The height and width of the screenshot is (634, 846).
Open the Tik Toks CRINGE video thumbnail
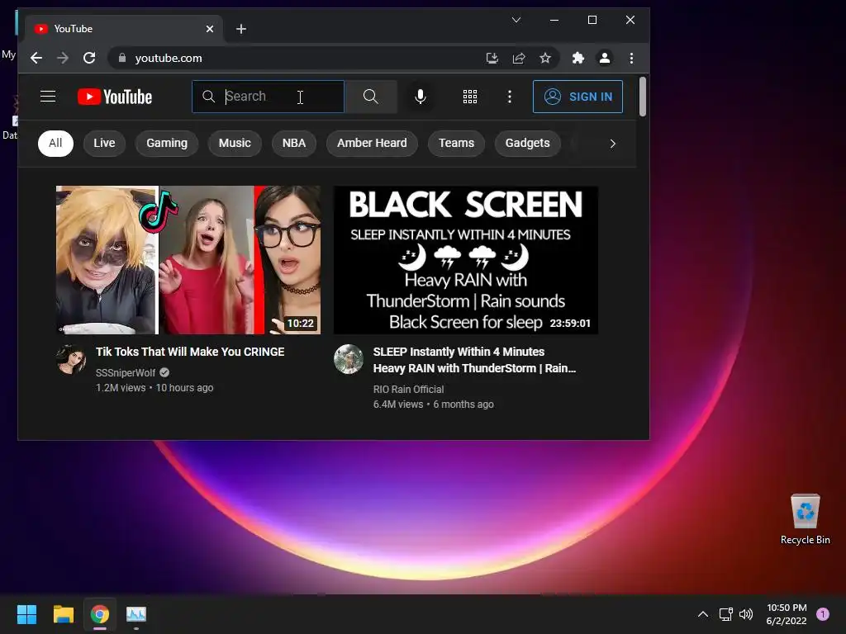(188, 260)
